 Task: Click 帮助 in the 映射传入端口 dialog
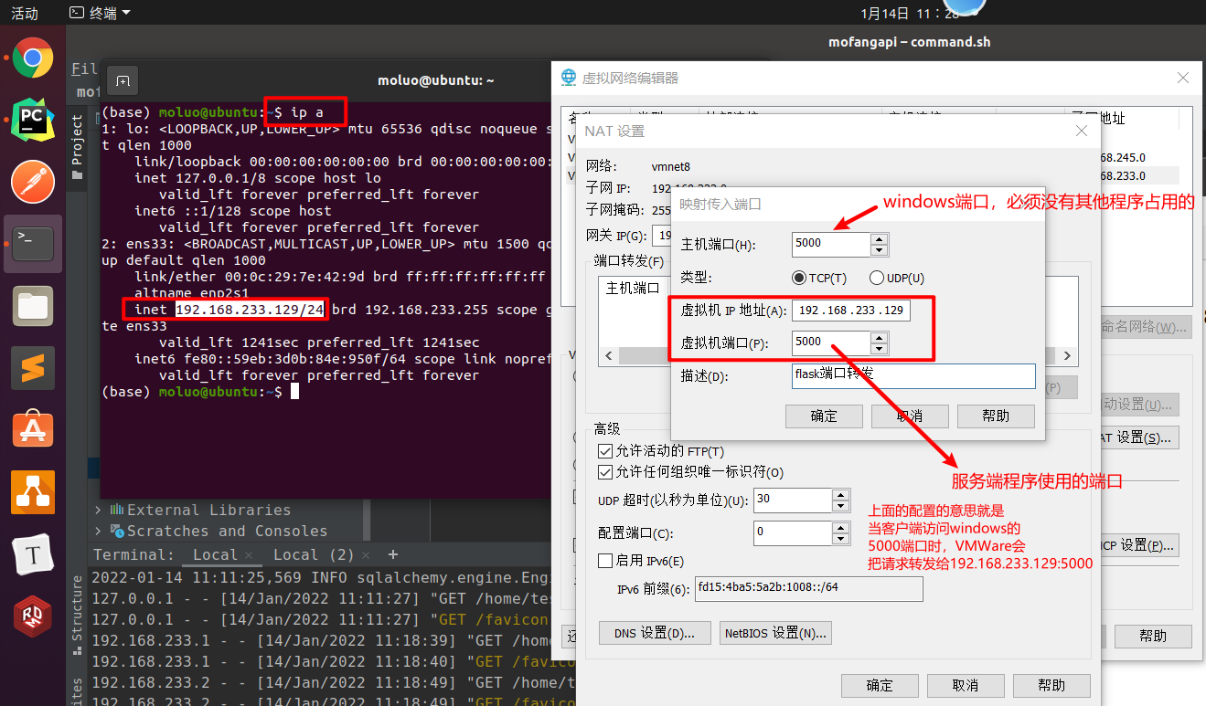coord(996,416)
